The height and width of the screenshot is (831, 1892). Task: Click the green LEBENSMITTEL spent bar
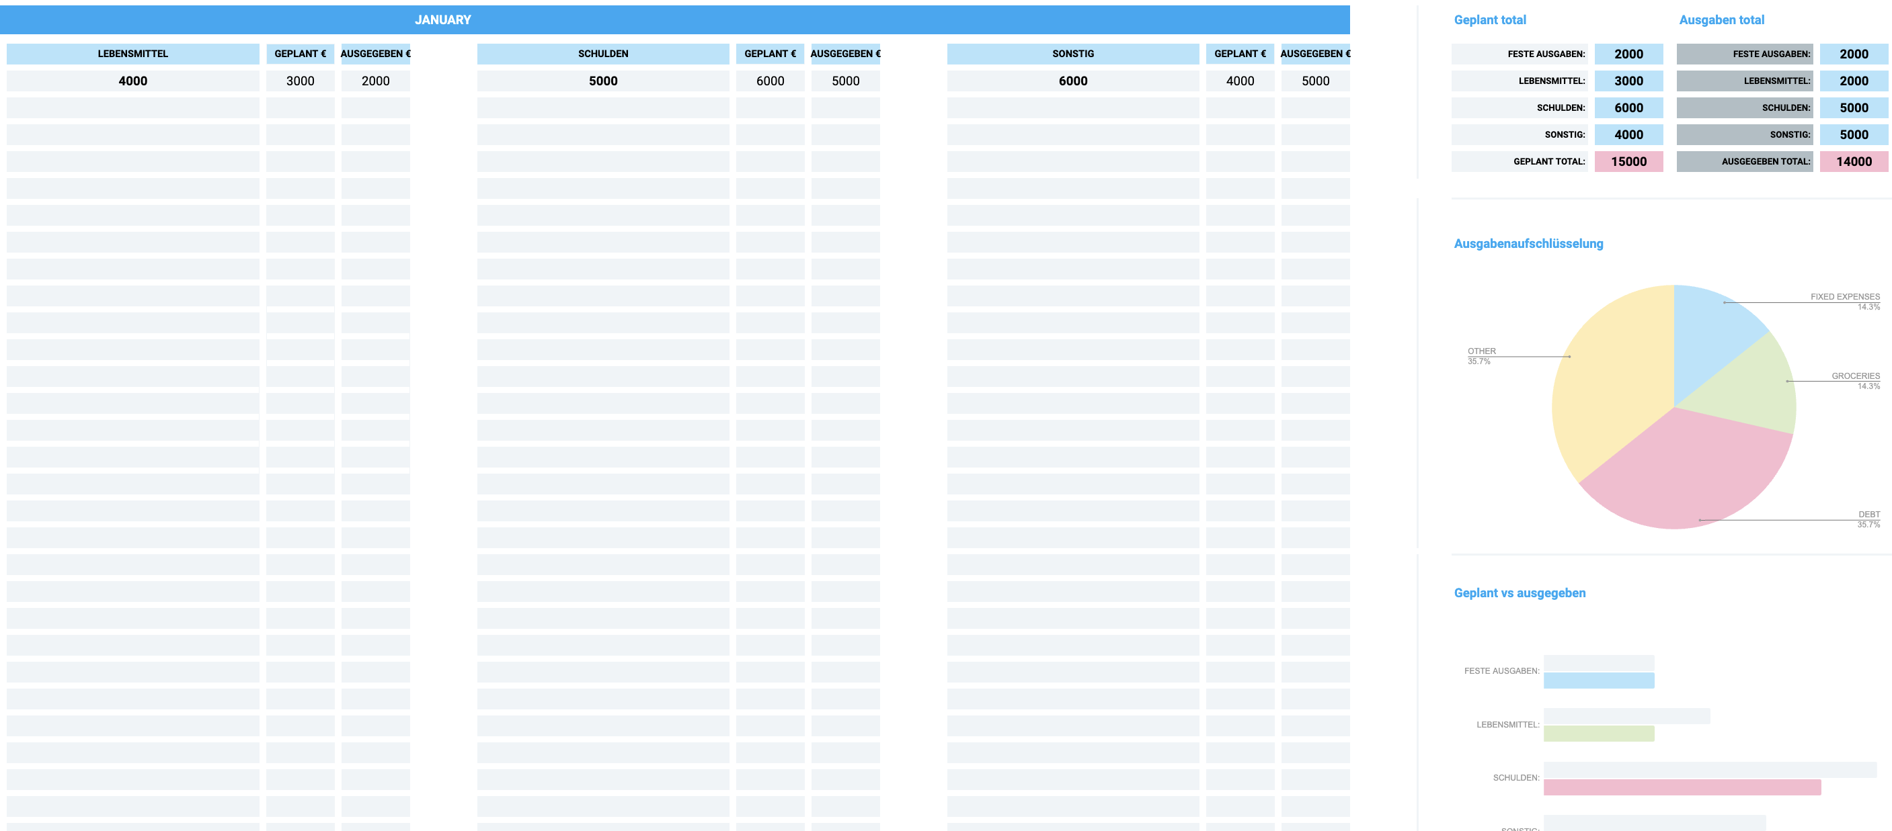click(1599, 734)
